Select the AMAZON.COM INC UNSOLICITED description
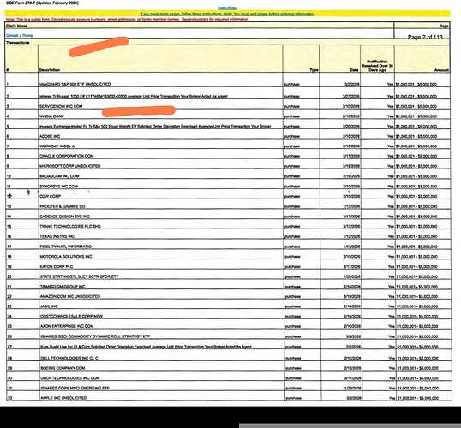Image resolution: width=461 pixels, height=428 pixels. point(70,296)
